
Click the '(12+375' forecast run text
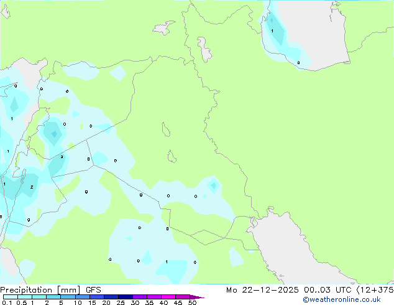click(x=375, y=290)
